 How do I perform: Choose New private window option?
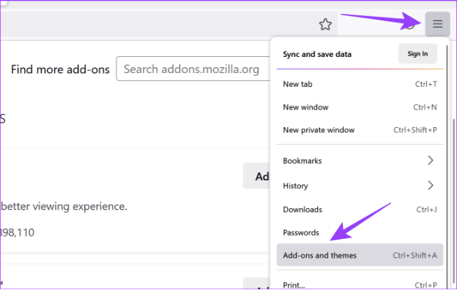coord(360,130)
